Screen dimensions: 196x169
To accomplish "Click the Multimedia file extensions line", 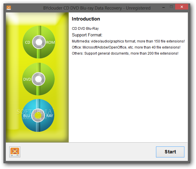I will tap(128, 41).
